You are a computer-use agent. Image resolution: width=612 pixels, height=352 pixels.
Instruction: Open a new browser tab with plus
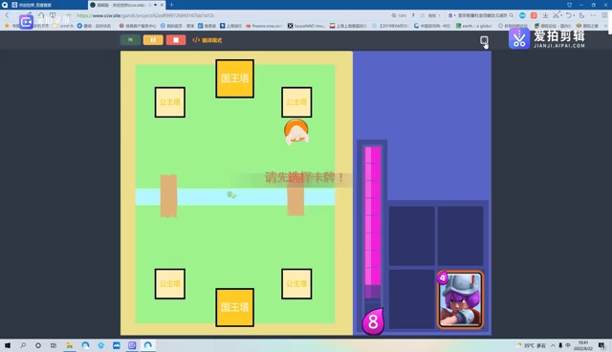click(172, 5)
